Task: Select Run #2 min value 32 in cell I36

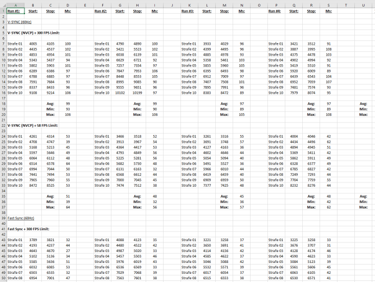Action: 155,202
